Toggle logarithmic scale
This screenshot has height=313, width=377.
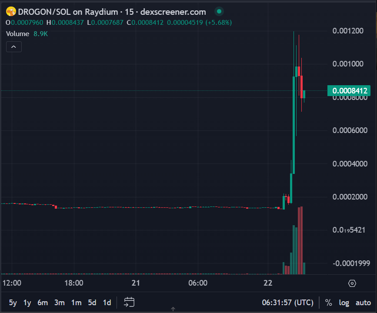pos(344,303)
